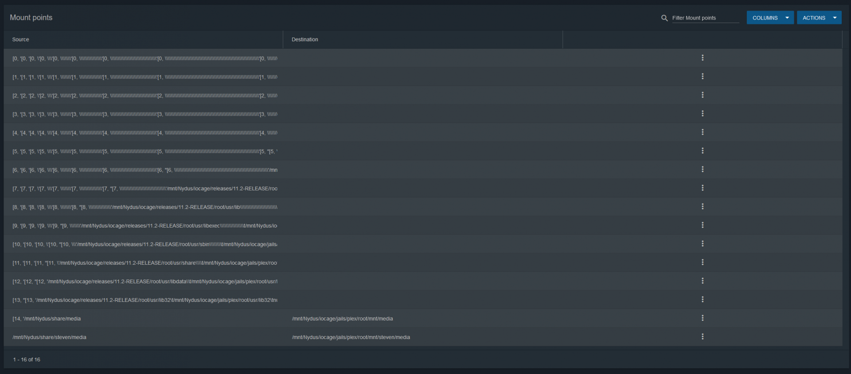Select source text beginning "[6, '[6"
Screen dimensions: 851x374
coord(145,170)
